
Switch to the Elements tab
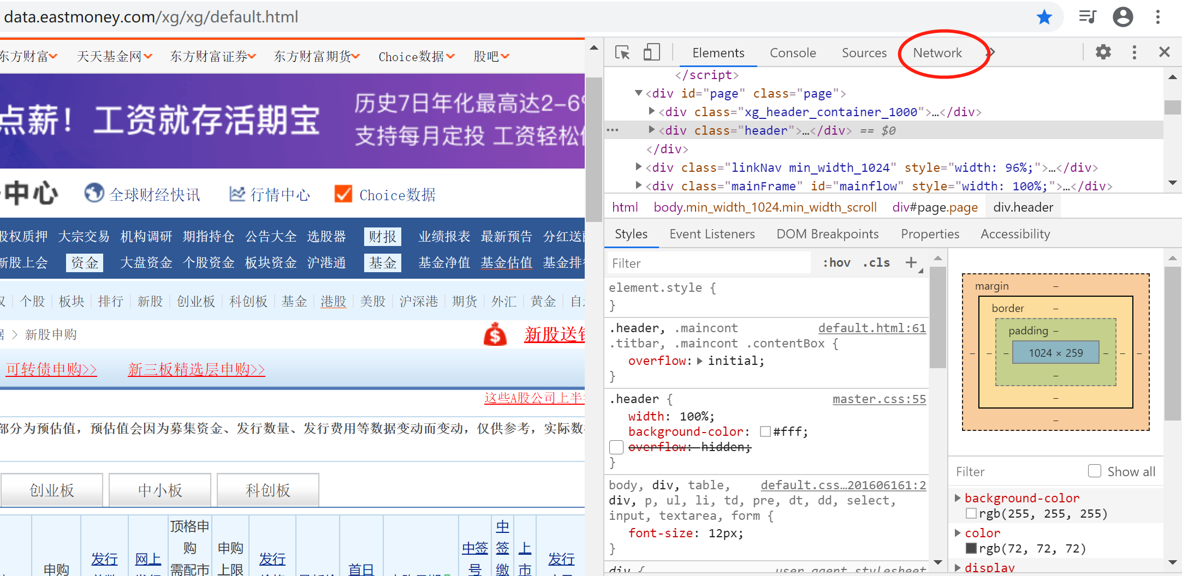pyautogui.click(x=718, y=53)
